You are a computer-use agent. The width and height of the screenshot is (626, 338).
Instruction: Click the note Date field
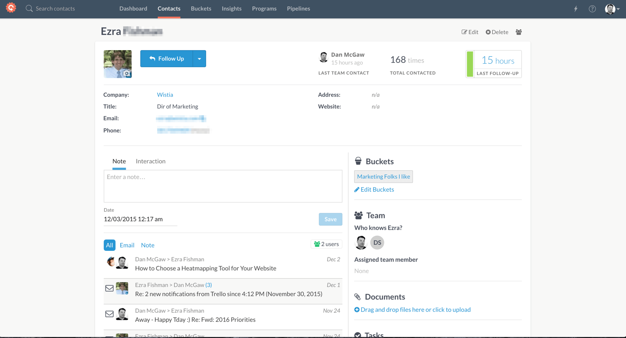tap(140, 220)
